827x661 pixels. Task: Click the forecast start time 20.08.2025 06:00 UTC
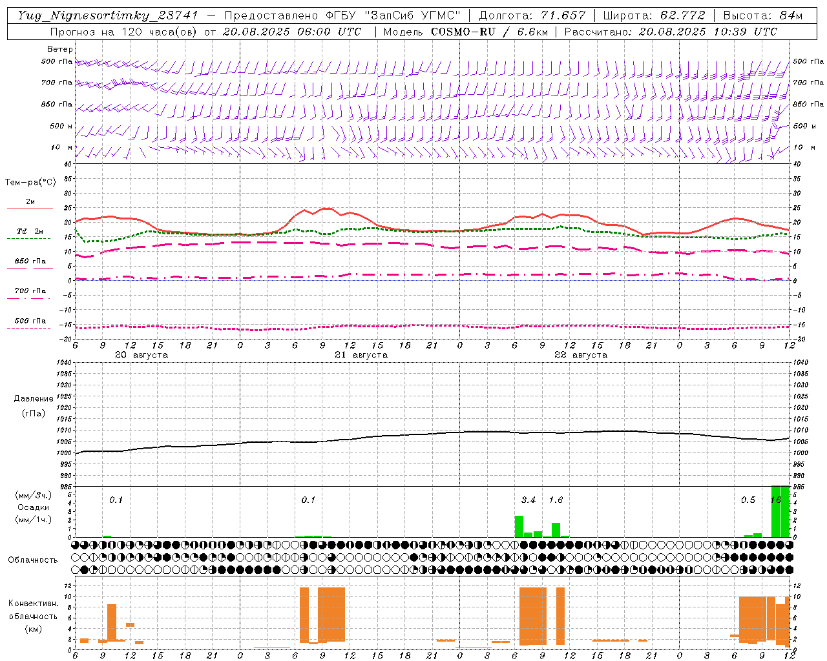[x=292, y=32]
